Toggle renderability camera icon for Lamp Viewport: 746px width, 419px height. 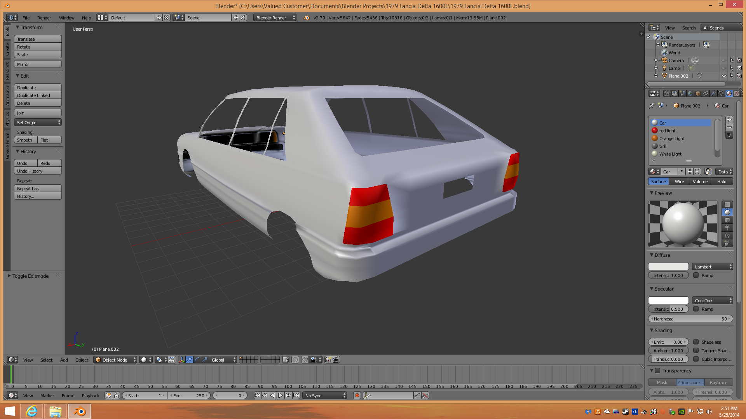(x=739, y=68)
